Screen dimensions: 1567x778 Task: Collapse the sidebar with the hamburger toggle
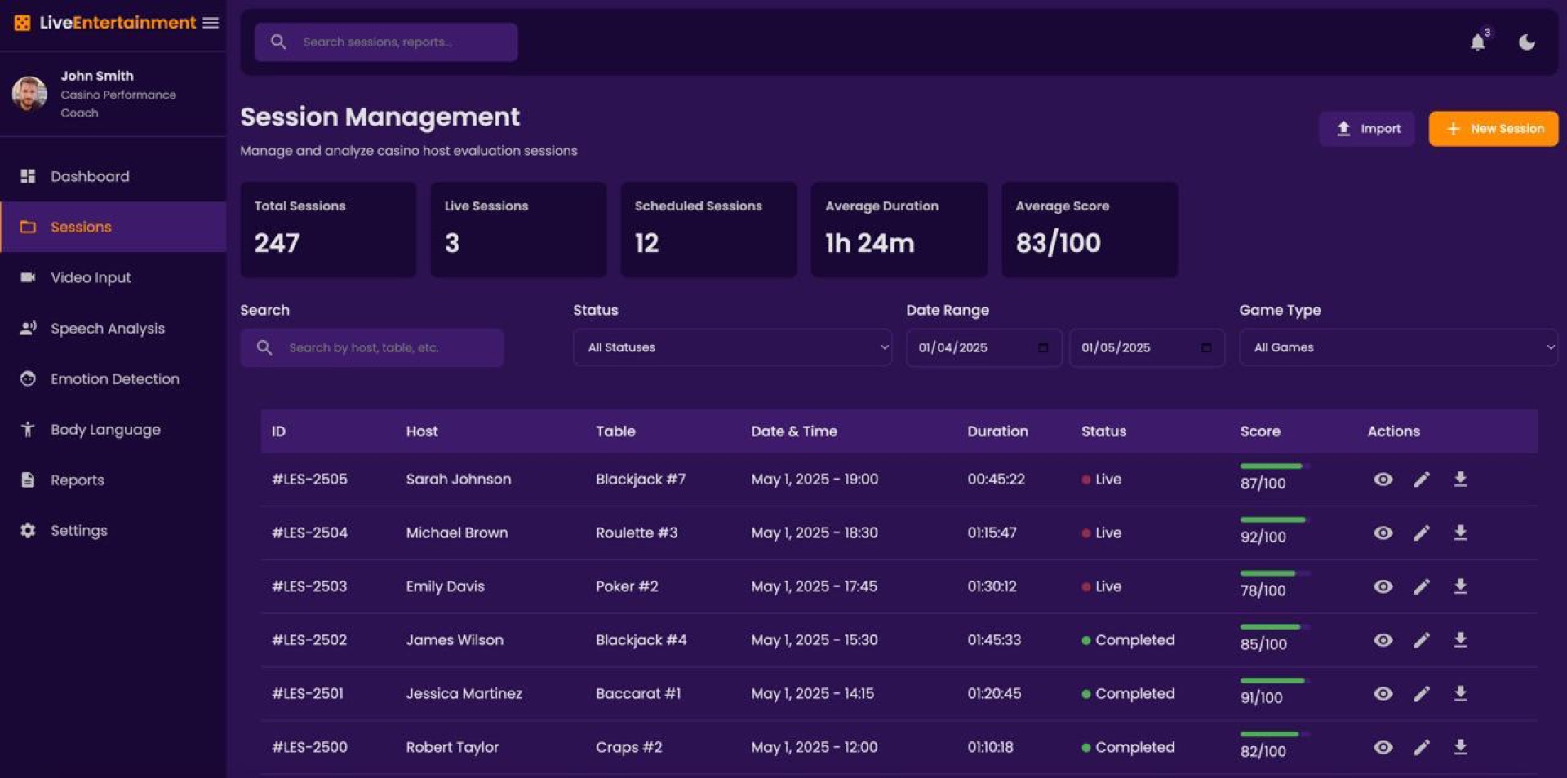click(x=211, y=23)
